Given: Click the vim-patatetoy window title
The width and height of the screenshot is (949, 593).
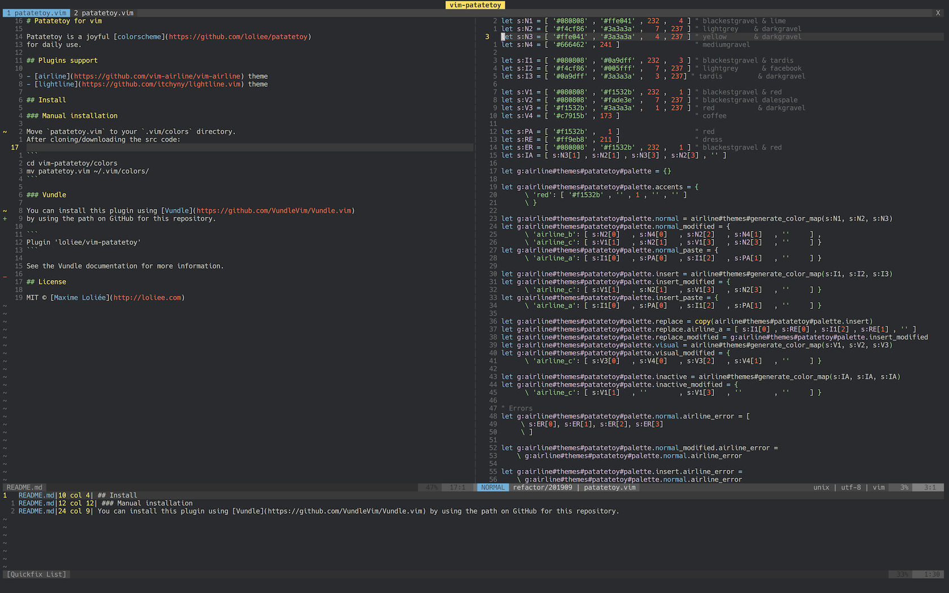Looking at the screenshot, I should [475, 5].
